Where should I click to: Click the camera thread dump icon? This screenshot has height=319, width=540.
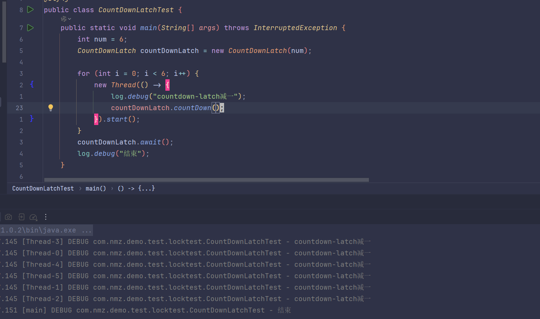pos(8,217)
